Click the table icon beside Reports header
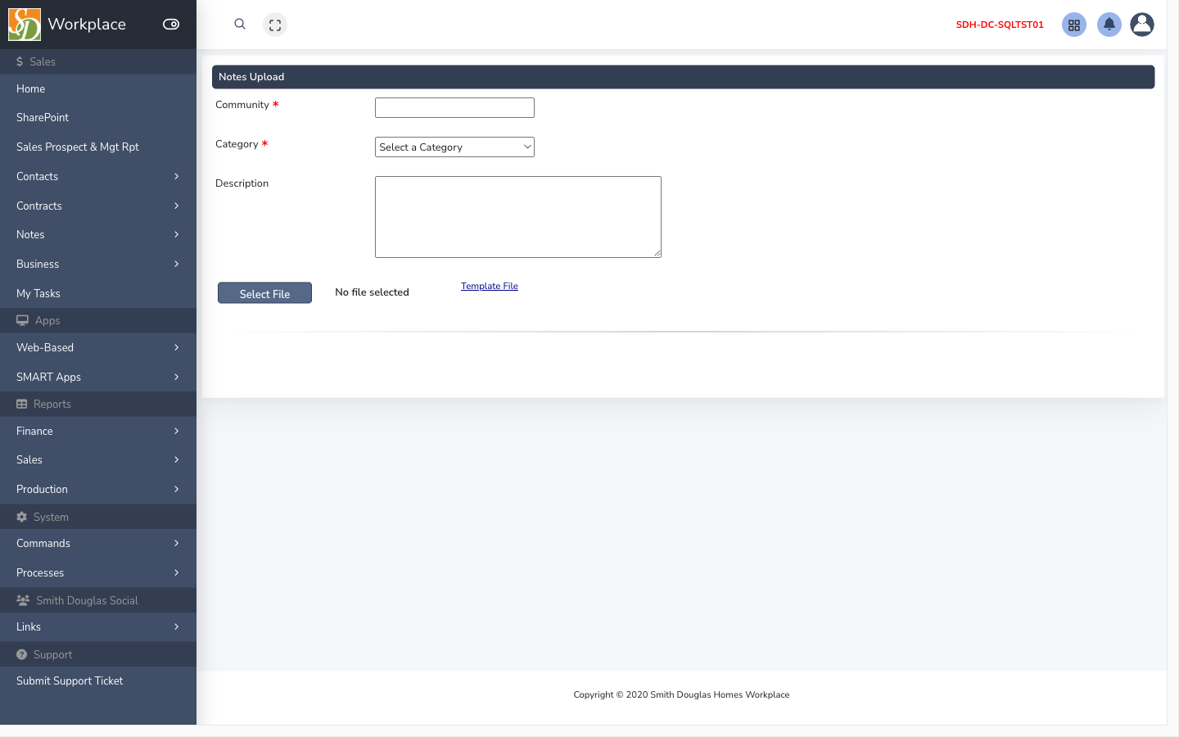 (22, 405)
